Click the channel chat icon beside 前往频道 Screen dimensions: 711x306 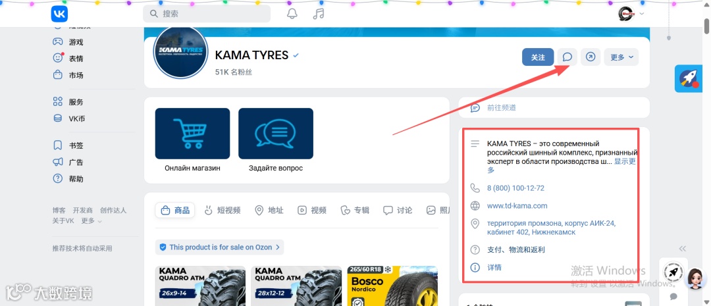pyautogui.click(x=475, y=108)
